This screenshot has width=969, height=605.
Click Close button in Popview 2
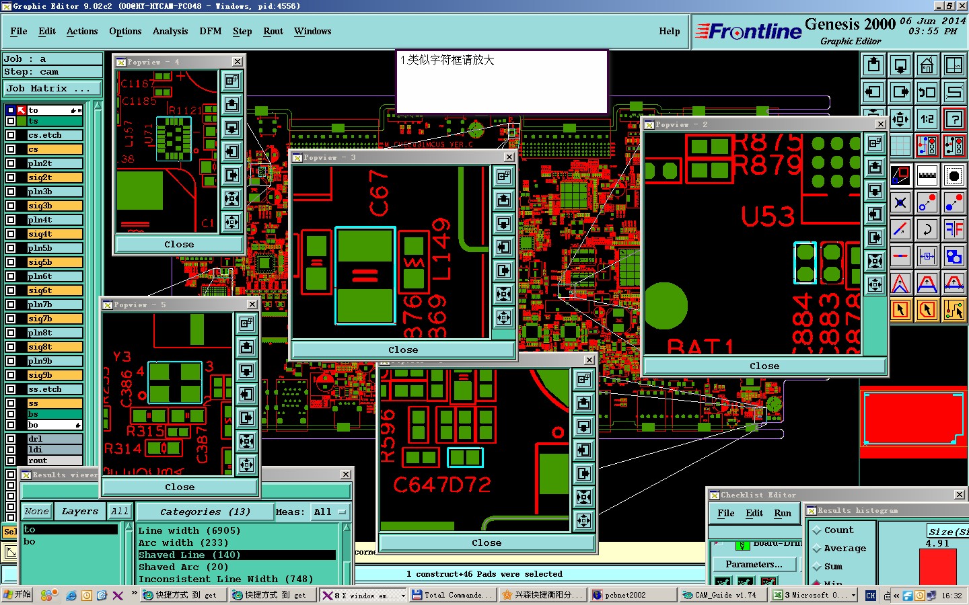pyautogui.click(x=764, y=366)
